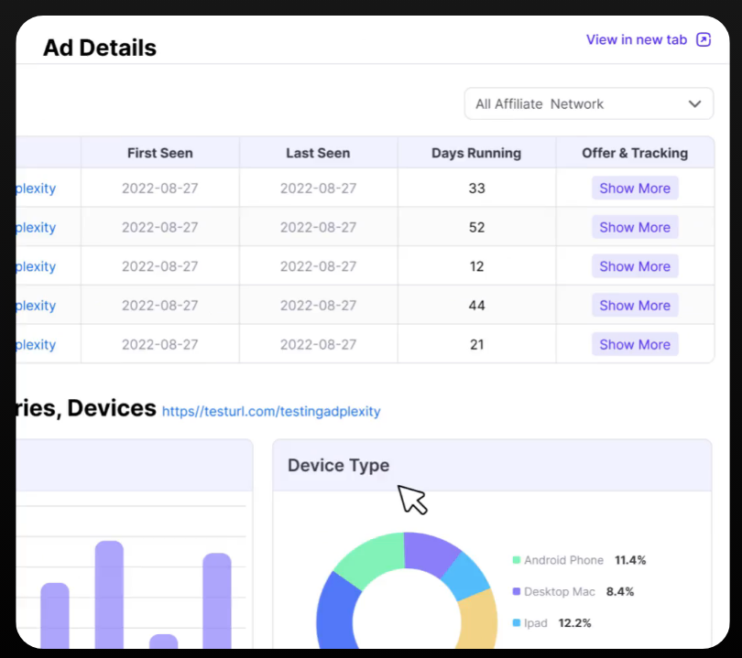Select the Days Running value 21
This screenshot has height=658, width=742.
[x=476, y=345]
